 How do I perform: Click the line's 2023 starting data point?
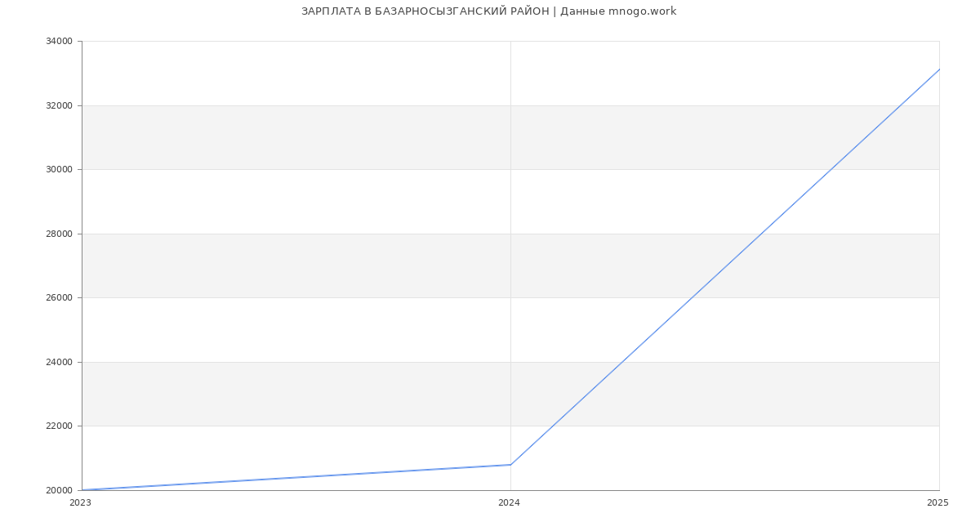coord(82,490)
